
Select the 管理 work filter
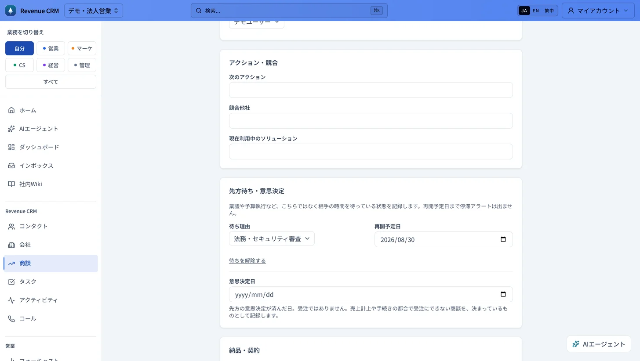[82, 65]
